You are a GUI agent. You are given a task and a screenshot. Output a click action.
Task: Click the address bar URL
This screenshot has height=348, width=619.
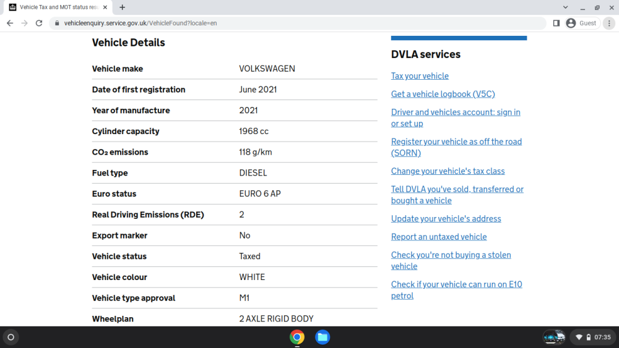click(x=141, y=23)
